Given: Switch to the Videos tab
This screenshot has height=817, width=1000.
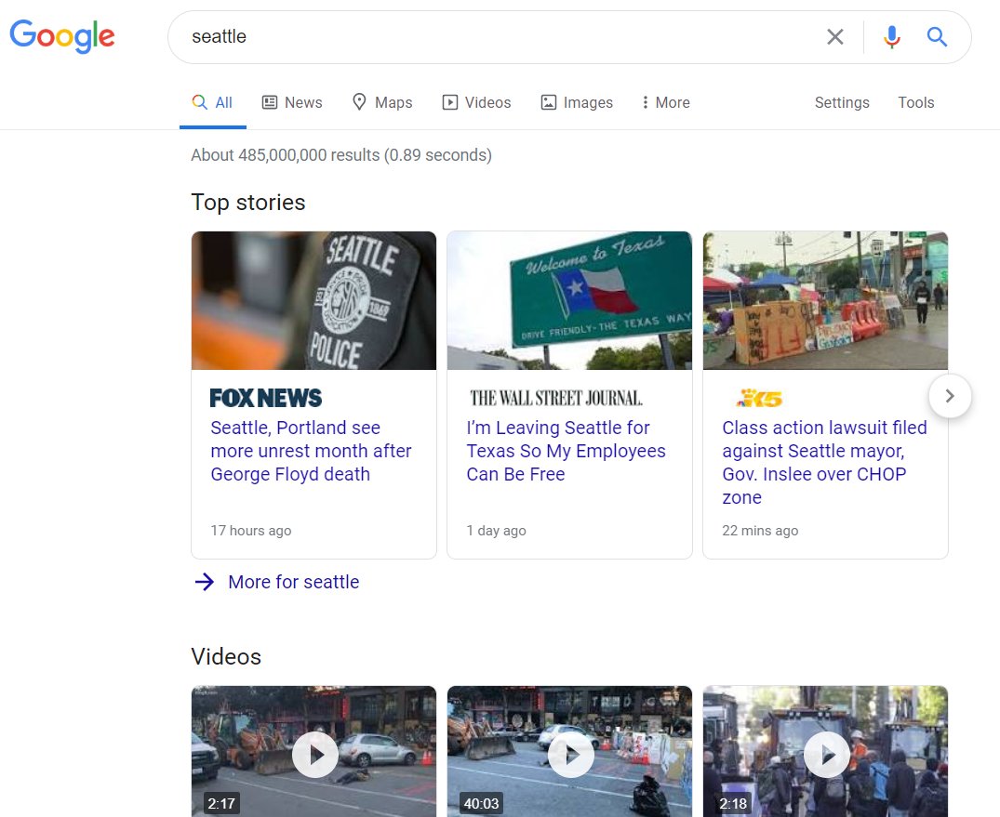Looking at the screenshot, I should [476, 102].
